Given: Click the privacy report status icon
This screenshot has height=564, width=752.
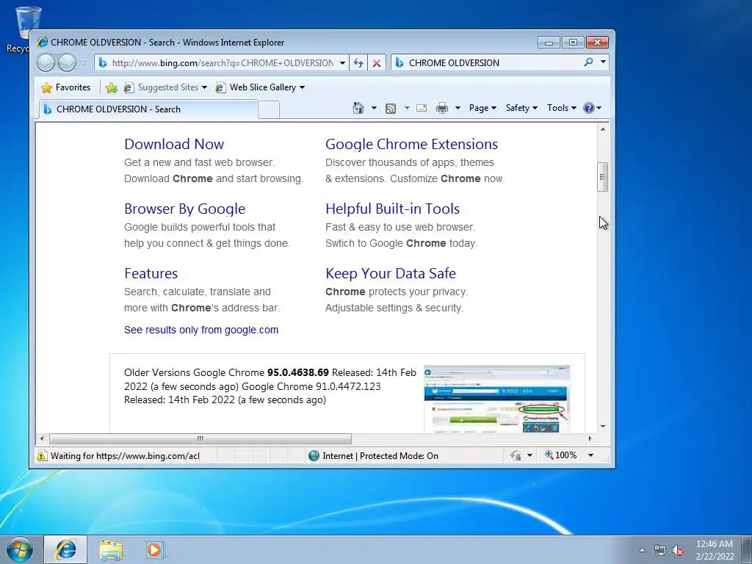Looking at the screenshot, I should coord(516,455).
